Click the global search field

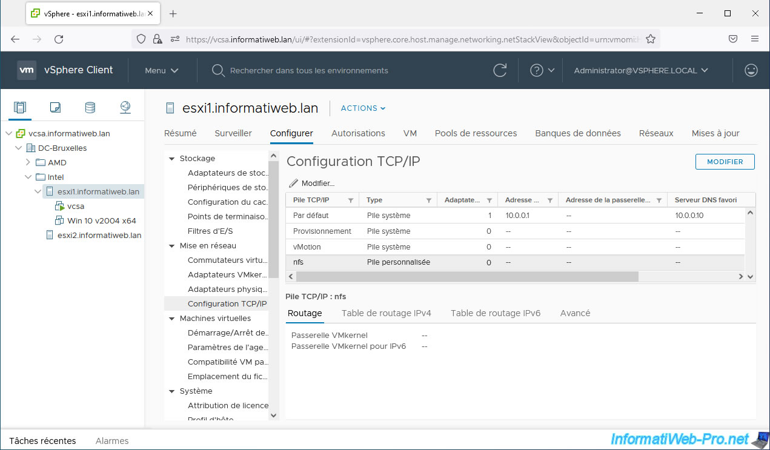coord(309,70)
